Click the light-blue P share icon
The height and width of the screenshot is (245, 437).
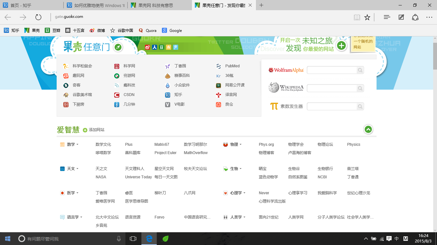[x=176, y=47]
